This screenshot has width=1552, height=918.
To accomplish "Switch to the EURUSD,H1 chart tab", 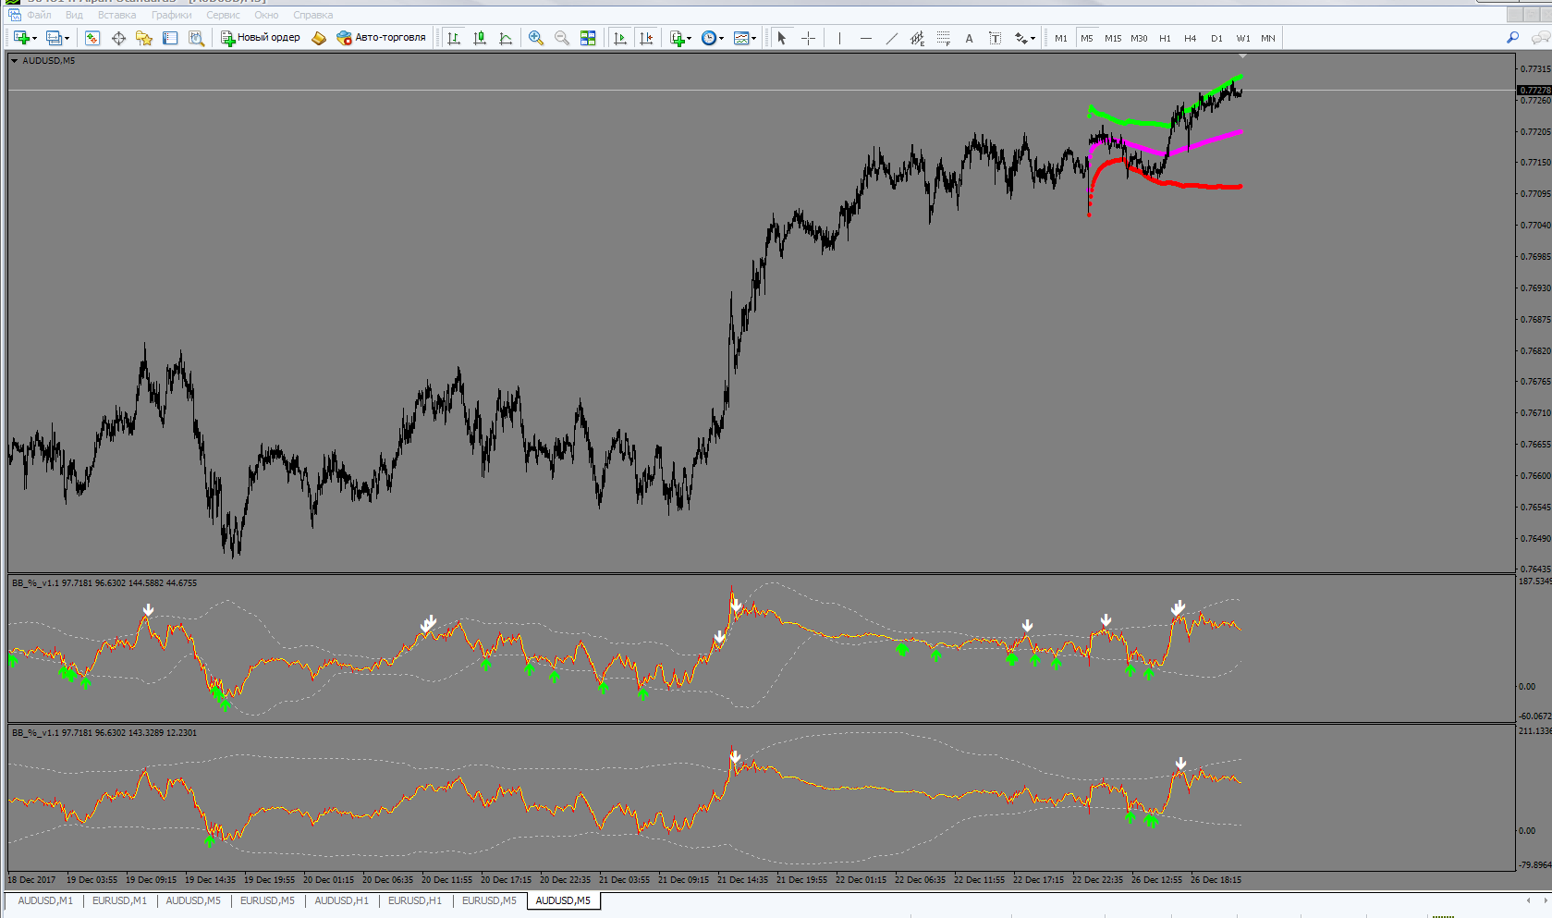I will (415, 900).
